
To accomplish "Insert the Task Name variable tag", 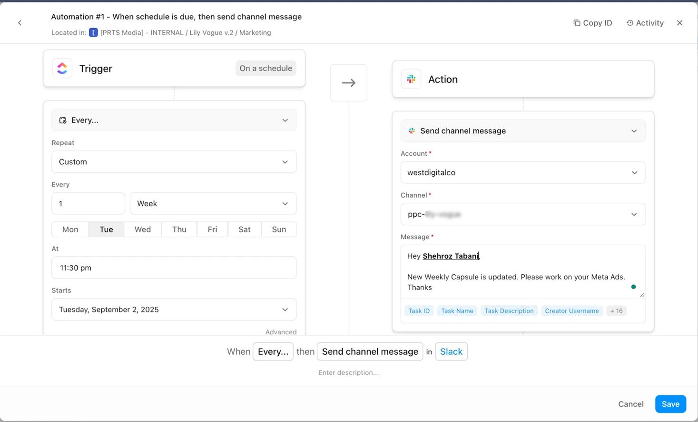I will point(457,311).
